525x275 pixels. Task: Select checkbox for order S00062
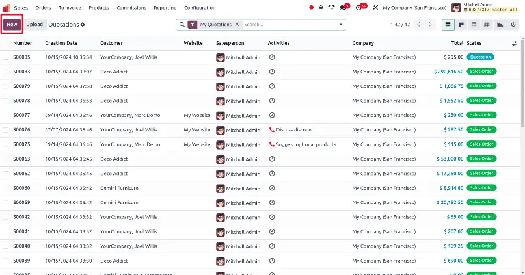[5, 174]
